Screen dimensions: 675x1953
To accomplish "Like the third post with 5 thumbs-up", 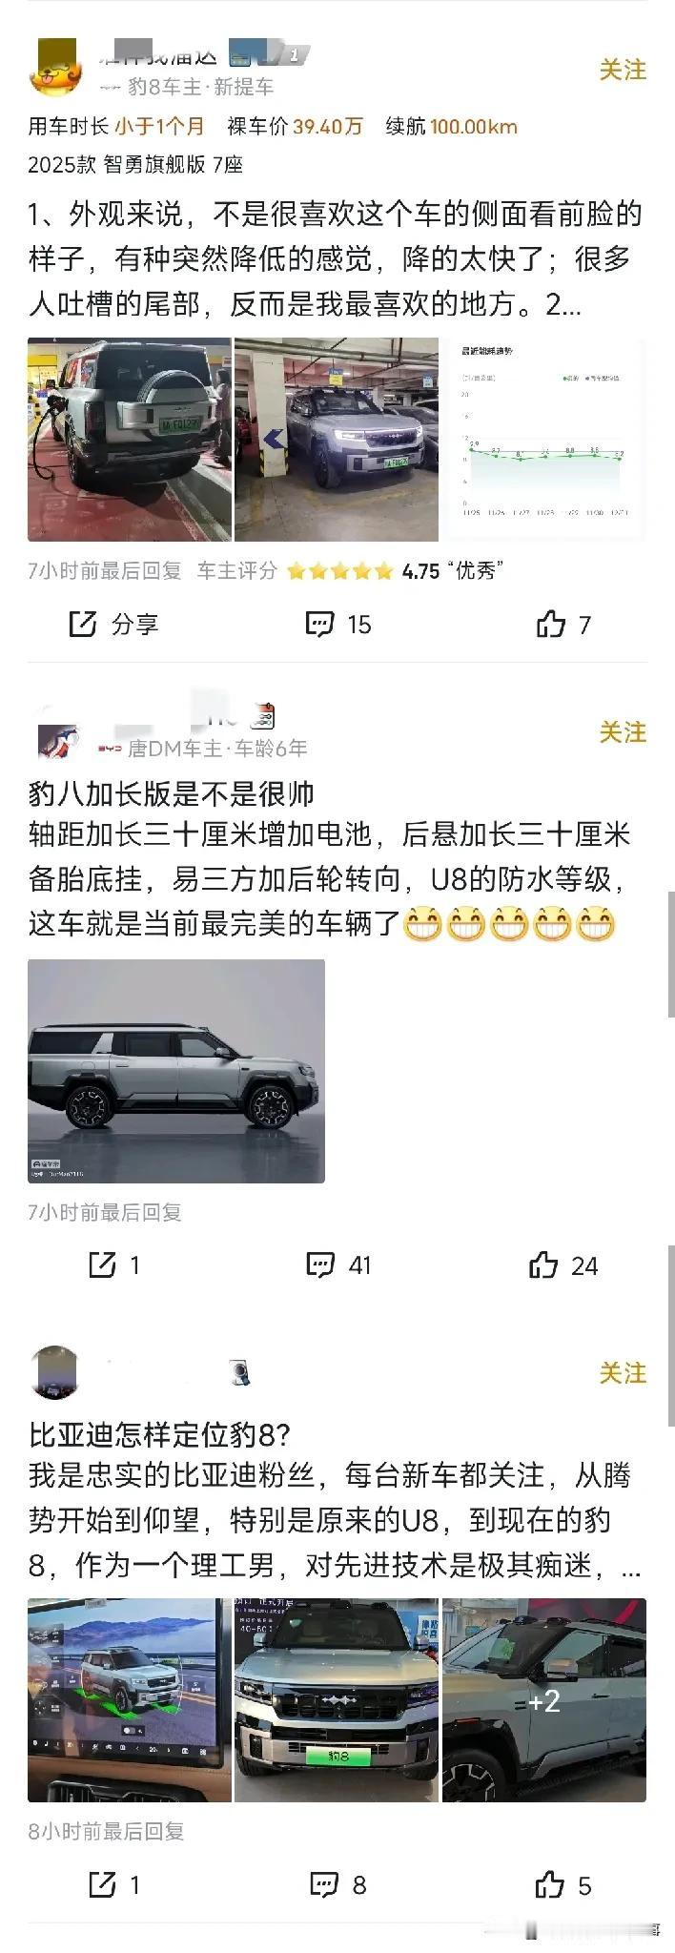I will 563,1884.
